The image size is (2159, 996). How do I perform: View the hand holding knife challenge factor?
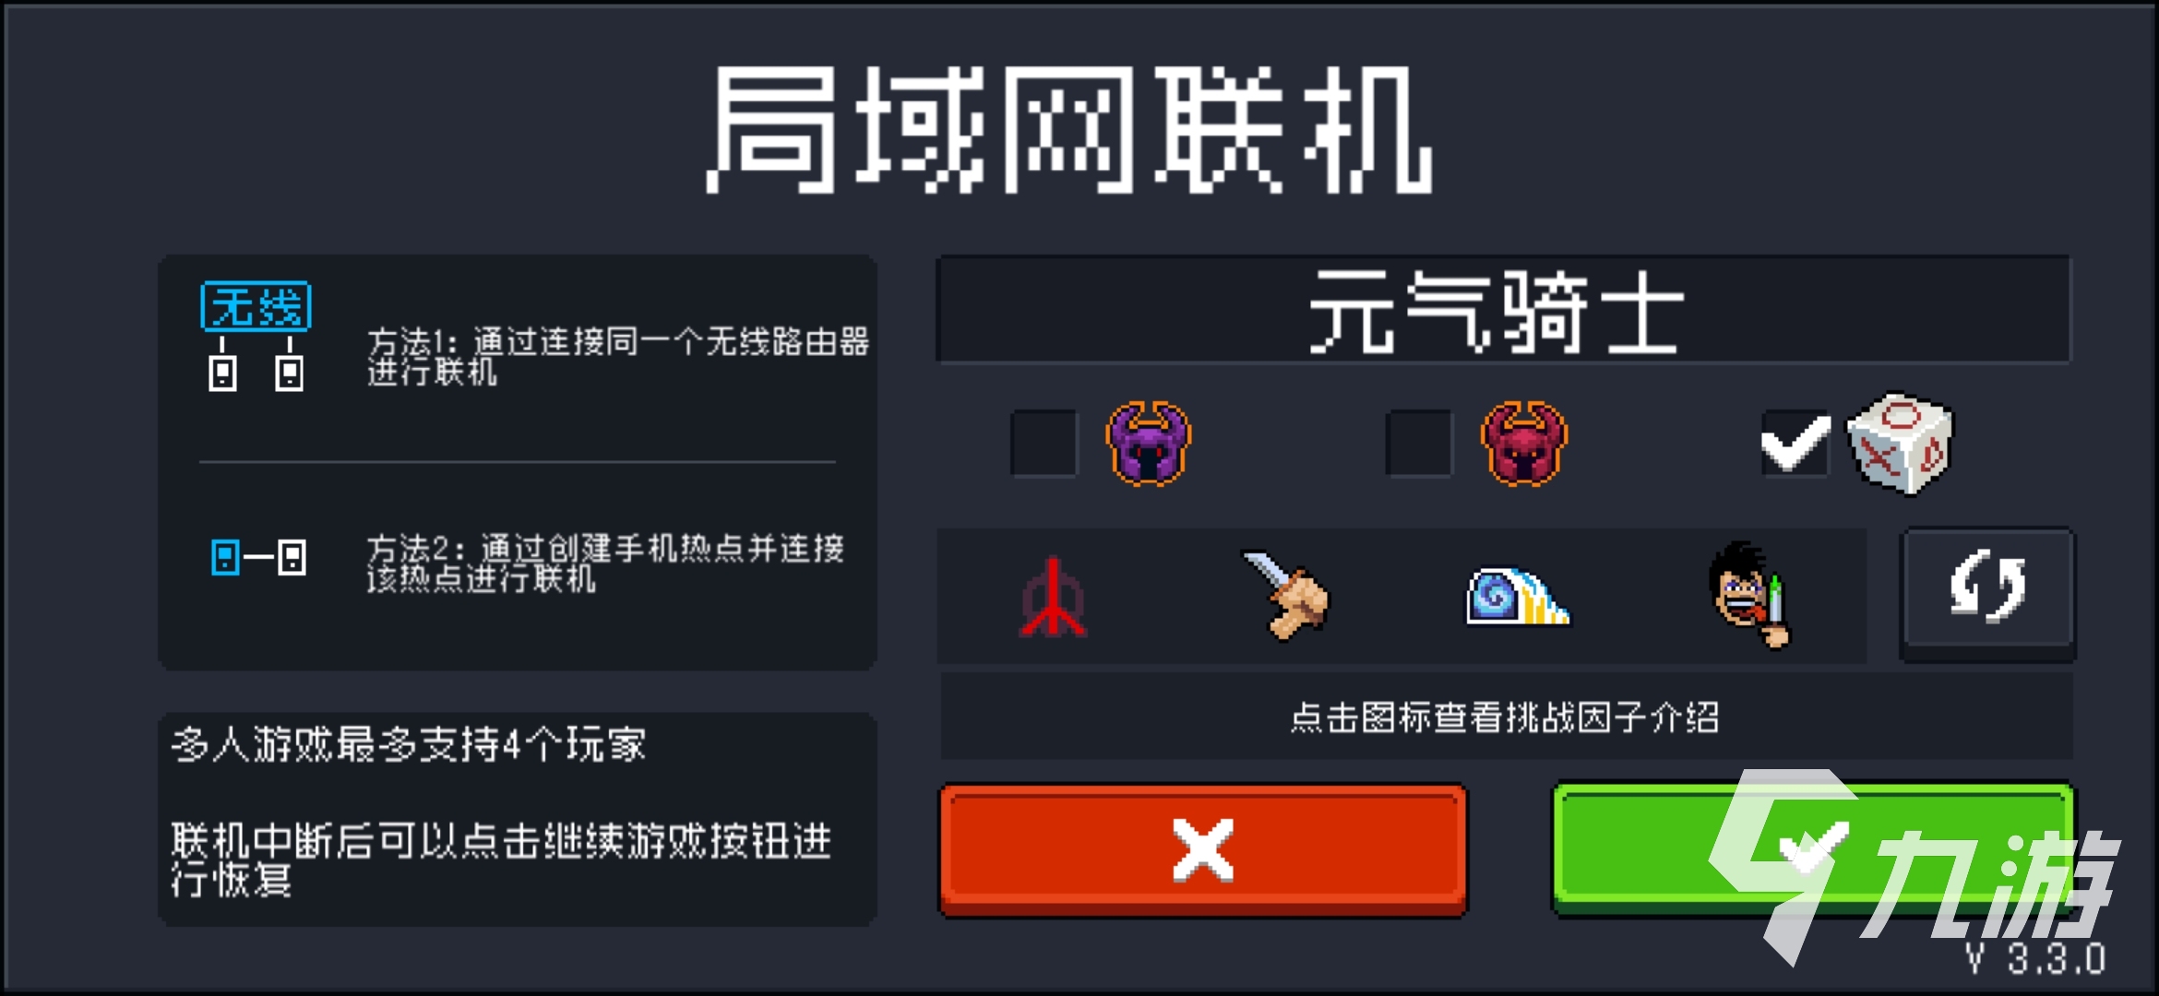pyautogui.click(x=1286, y=595)
